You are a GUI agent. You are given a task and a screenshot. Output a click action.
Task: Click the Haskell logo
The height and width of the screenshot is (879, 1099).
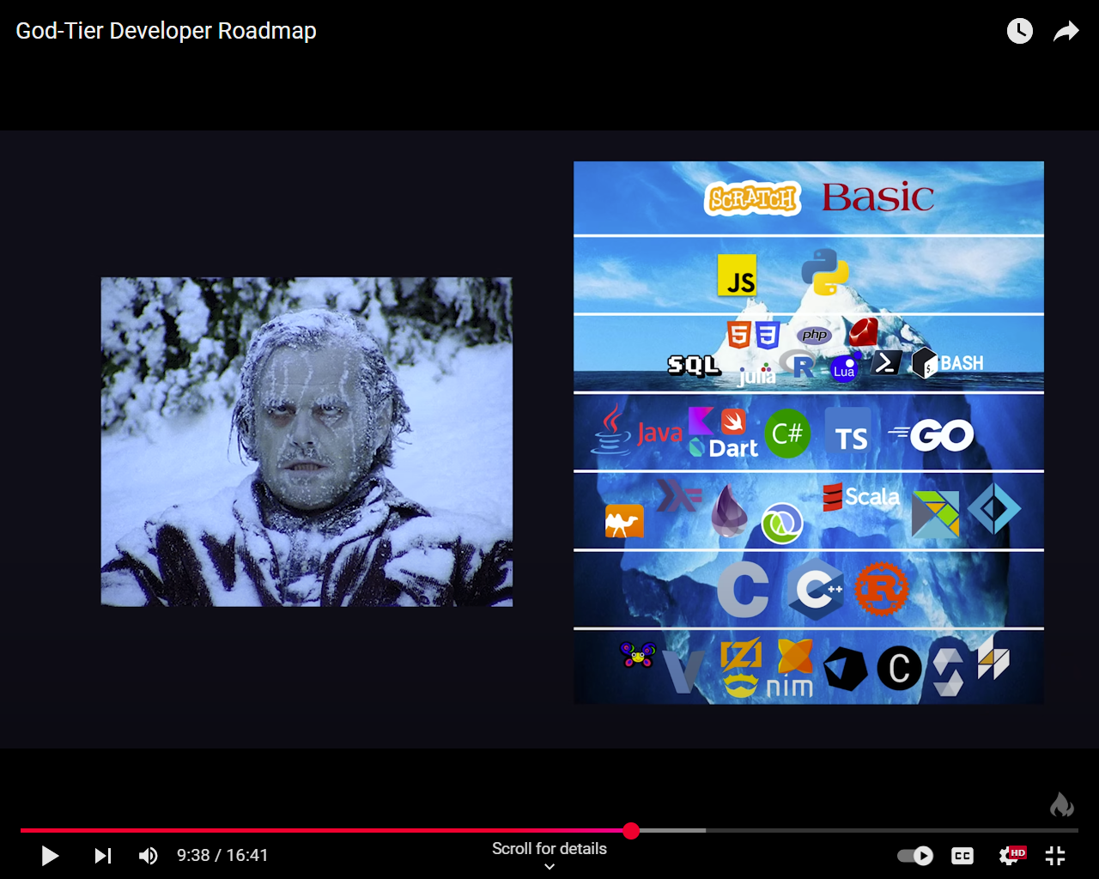pos(679,495)
